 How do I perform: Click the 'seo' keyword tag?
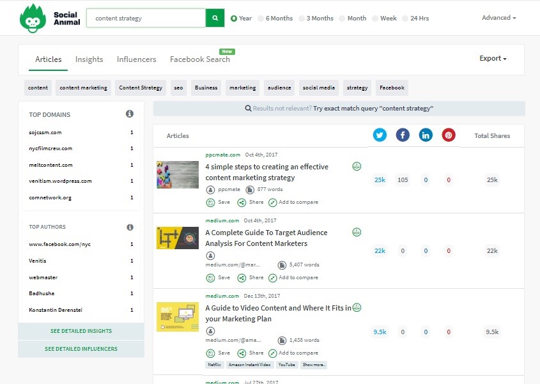click(178, 88)
